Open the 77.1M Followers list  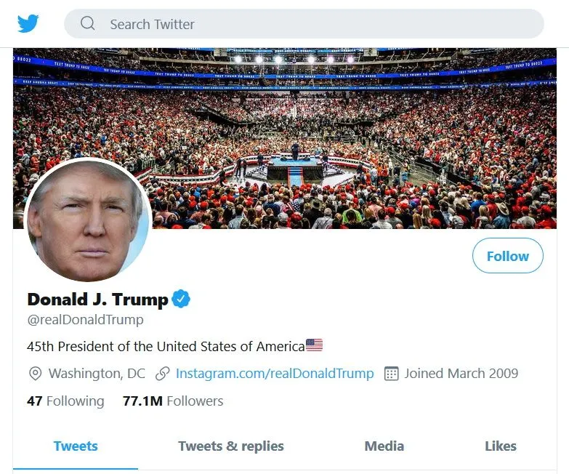(173, 401)
